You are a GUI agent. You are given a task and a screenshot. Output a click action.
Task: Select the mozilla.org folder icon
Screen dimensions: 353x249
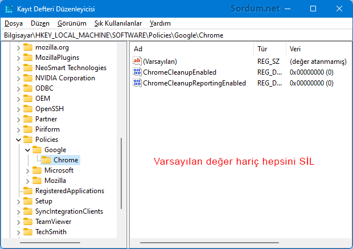[28, 47]
